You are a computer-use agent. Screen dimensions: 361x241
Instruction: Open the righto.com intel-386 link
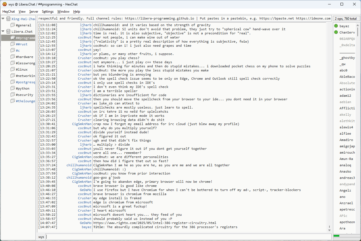click(155, 223)
